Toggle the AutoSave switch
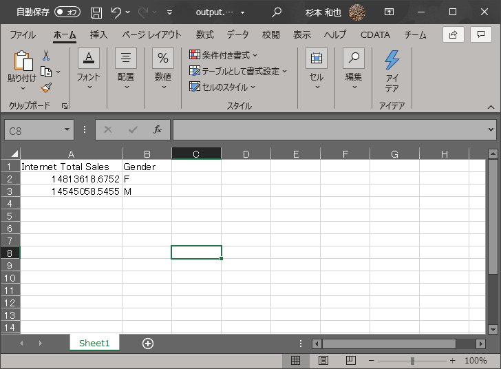 67,12
